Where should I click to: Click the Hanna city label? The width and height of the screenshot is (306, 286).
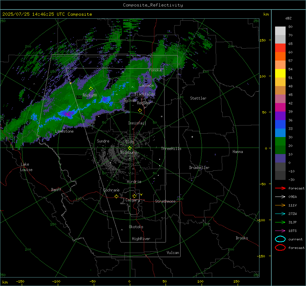click(238, 152)
